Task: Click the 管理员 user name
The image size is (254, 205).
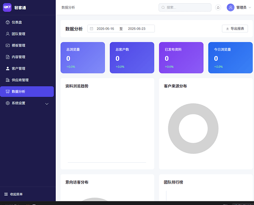Action: pyautogui.click(x=241, y=7)
